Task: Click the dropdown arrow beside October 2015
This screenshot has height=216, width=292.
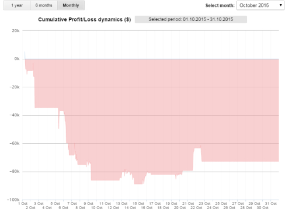Action: tap(281, 5)
